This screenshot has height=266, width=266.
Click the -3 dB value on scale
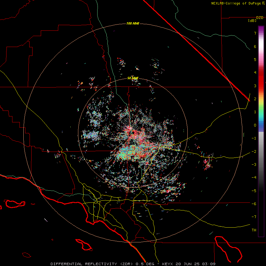(254, 165)
